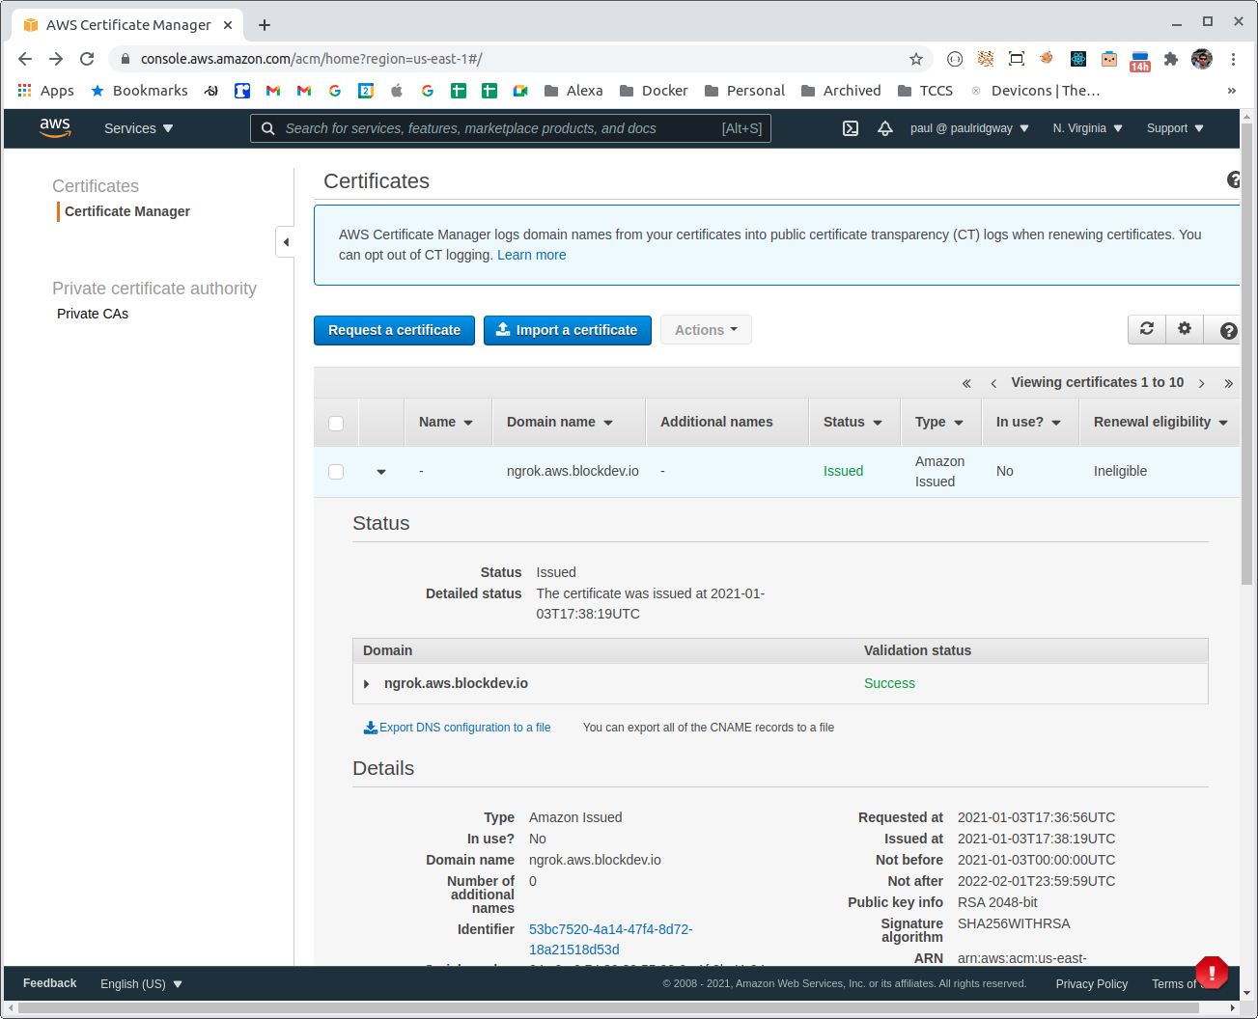Open the Learn more link about CT logging
This screenshot has width=1258, height=1019.
(531, 255)
